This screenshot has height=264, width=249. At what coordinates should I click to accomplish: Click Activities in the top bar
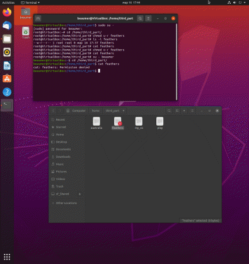pyautogui.click(x=8, y=3)
